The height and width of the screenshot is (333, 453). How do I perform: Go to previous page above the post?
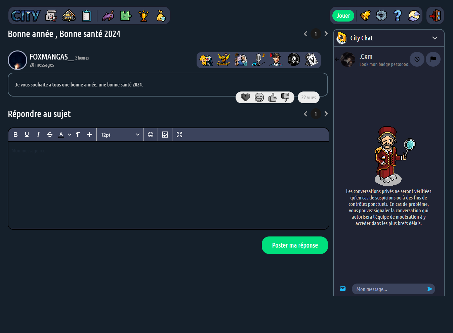click(305, 34)
